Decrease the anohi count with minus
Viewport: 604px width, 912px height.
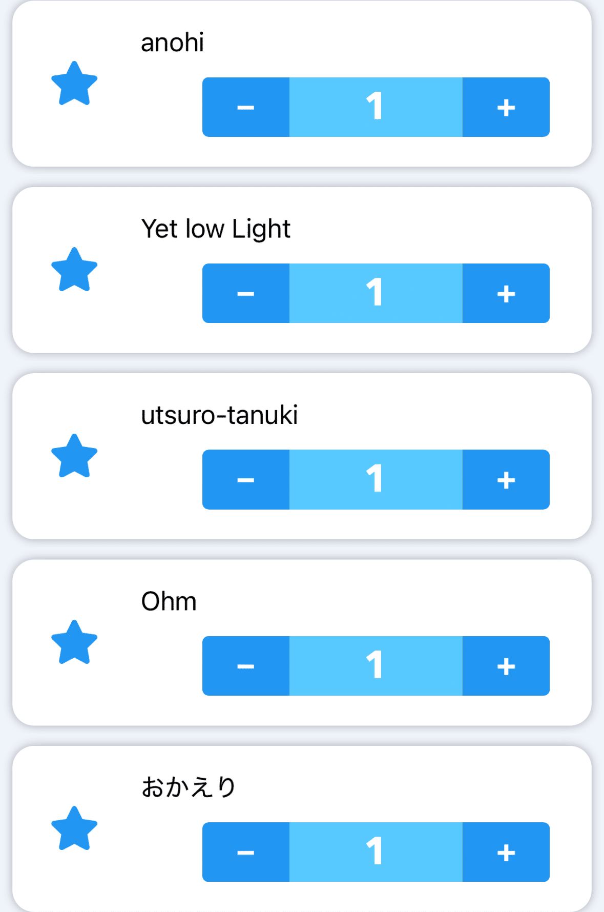(246, 107)
